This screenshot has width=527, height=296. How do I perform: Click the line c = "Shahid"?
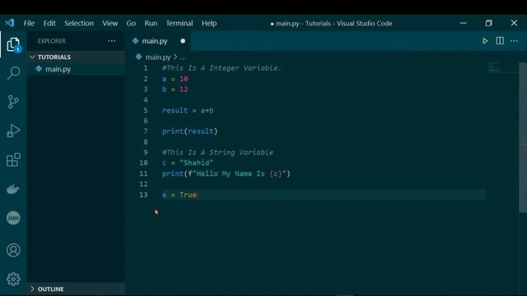tap(188, 163)
